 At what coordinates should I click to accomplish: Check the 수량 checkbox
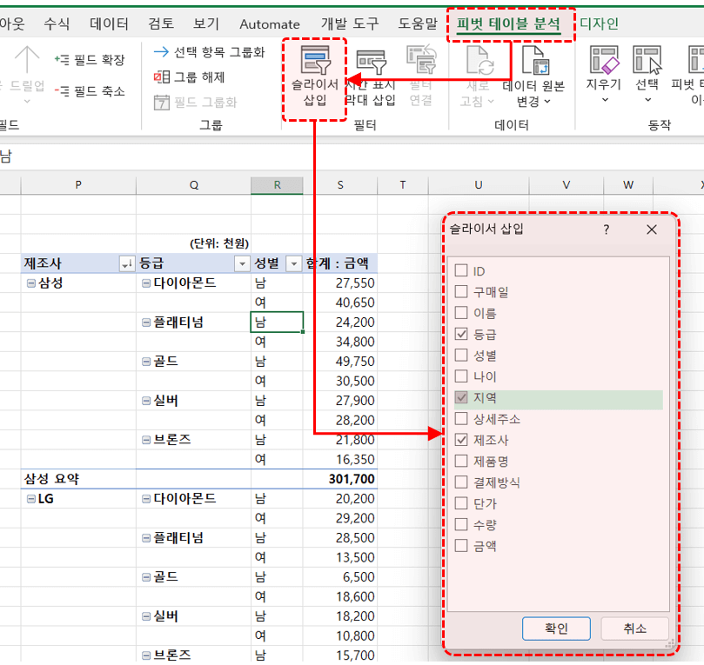[461, 525]
